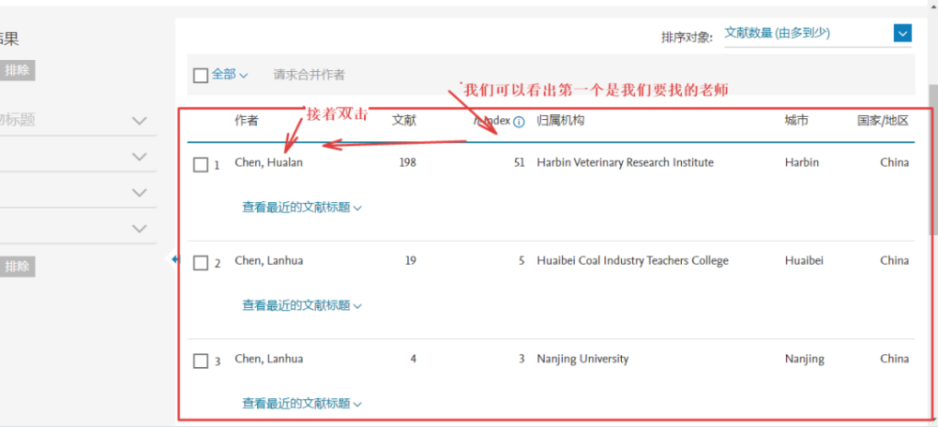Click the 作者 column header
Viewport: 938px width, 427px height.
tap(247, 121)
